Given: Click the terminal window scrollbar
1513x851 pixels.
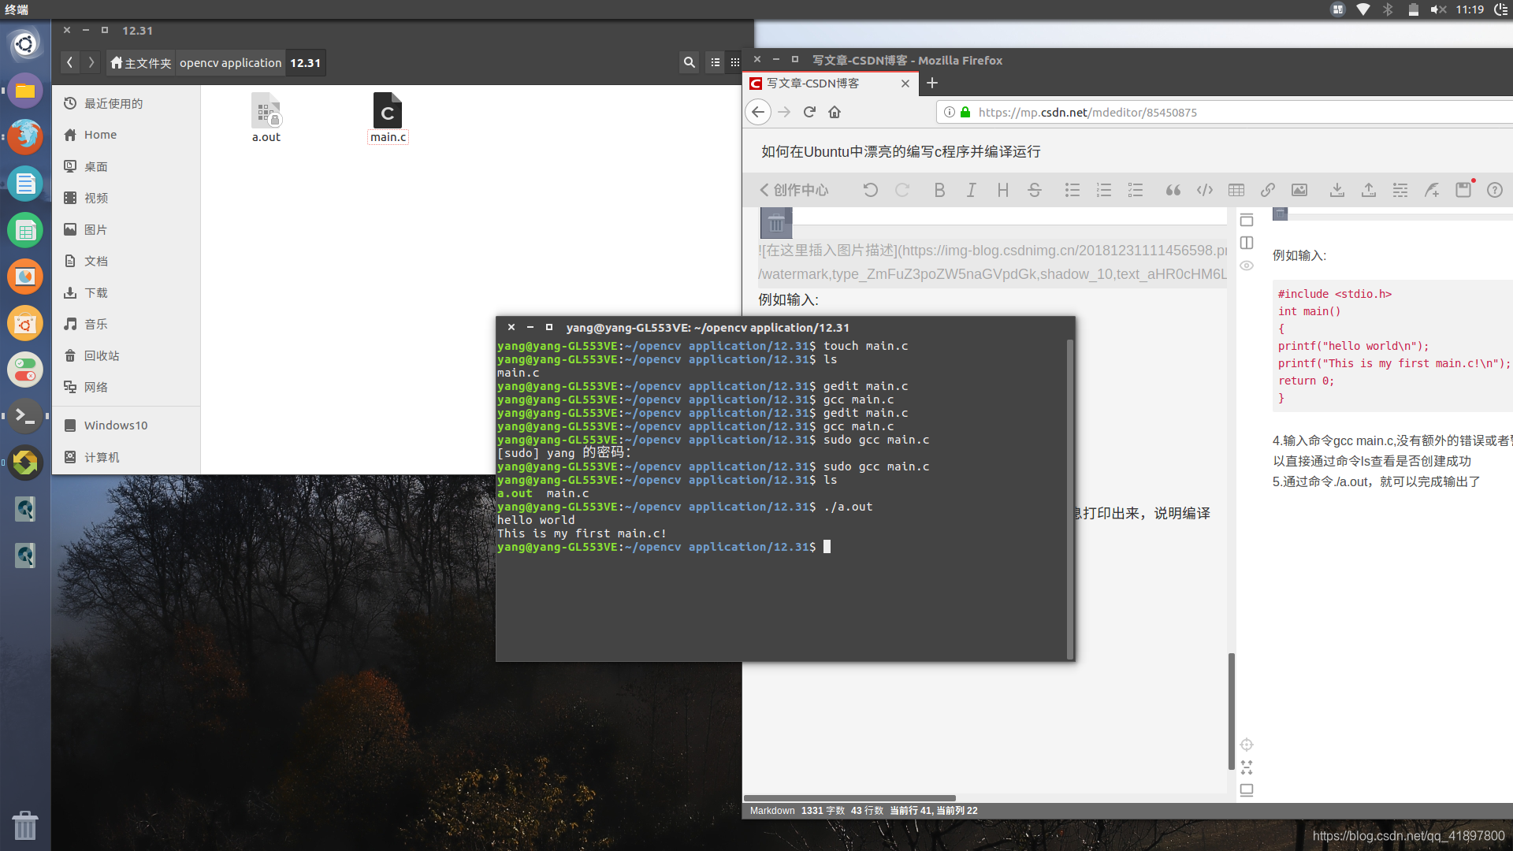Looking at the screenshot, I should tap(1069, 498).
